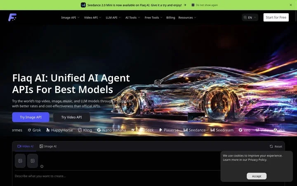Click the Start for Free button
The width and height of the screenshot is (297, 186).
coord(276,17)
